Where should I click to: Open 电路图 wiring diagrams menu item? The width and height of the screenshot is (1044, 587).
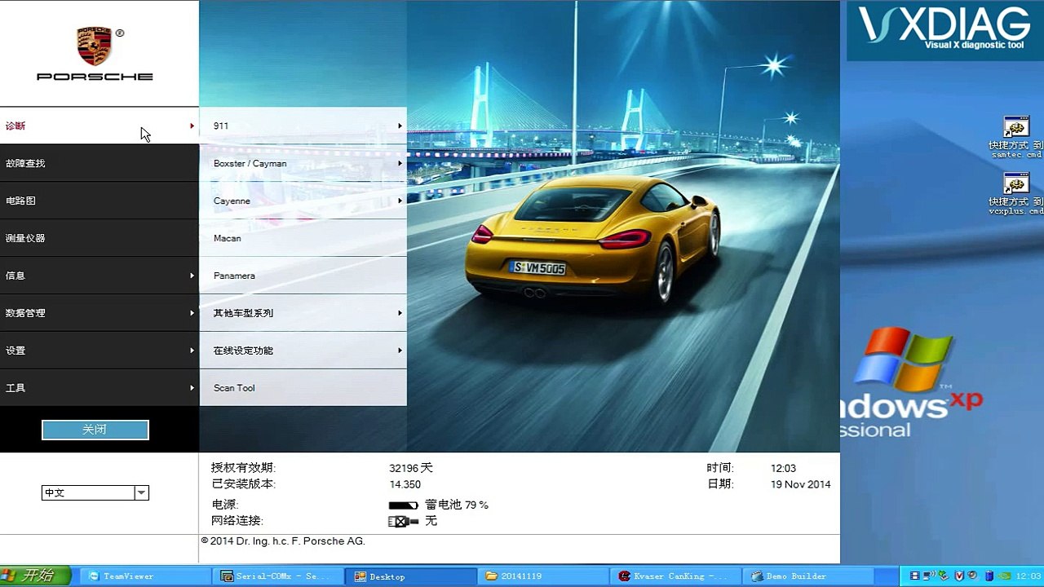click(100, 201)
